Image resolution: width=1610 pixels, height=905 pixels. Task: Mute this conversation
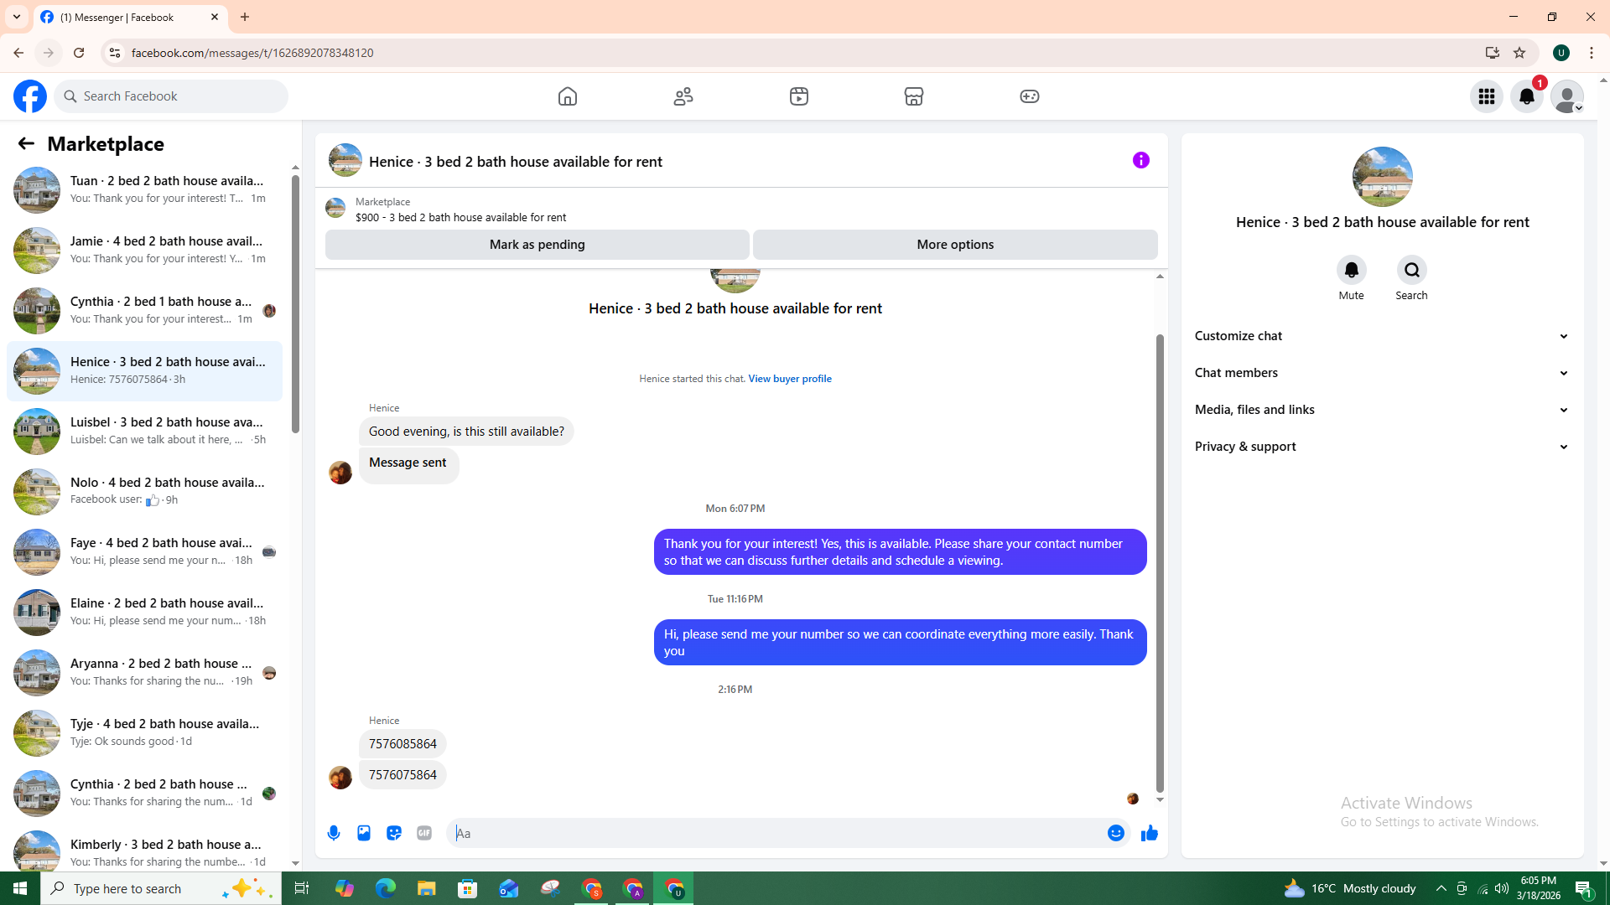coord(1351,271)
